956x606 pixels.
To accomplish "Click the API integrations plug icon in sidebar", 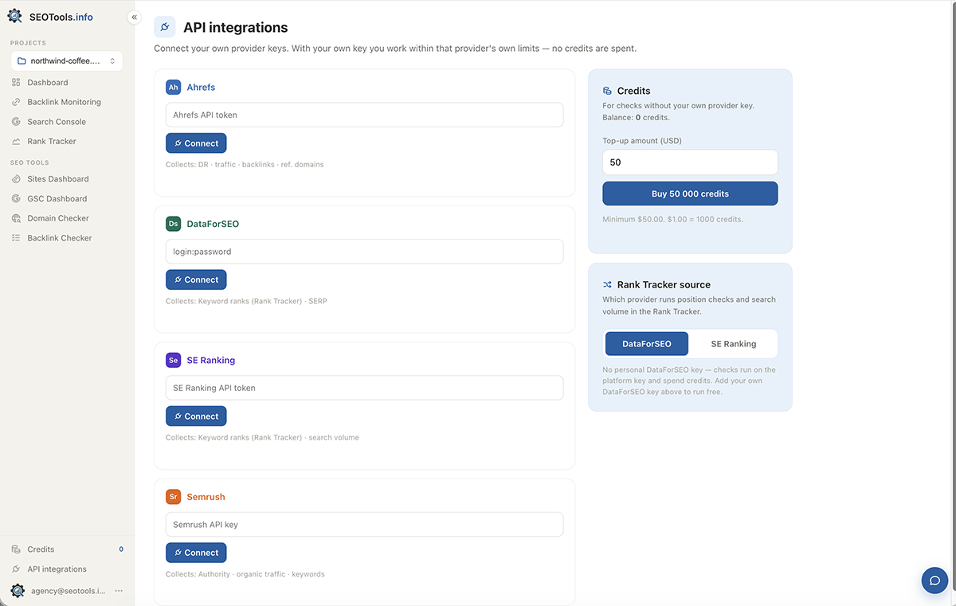I will (16, 569).
